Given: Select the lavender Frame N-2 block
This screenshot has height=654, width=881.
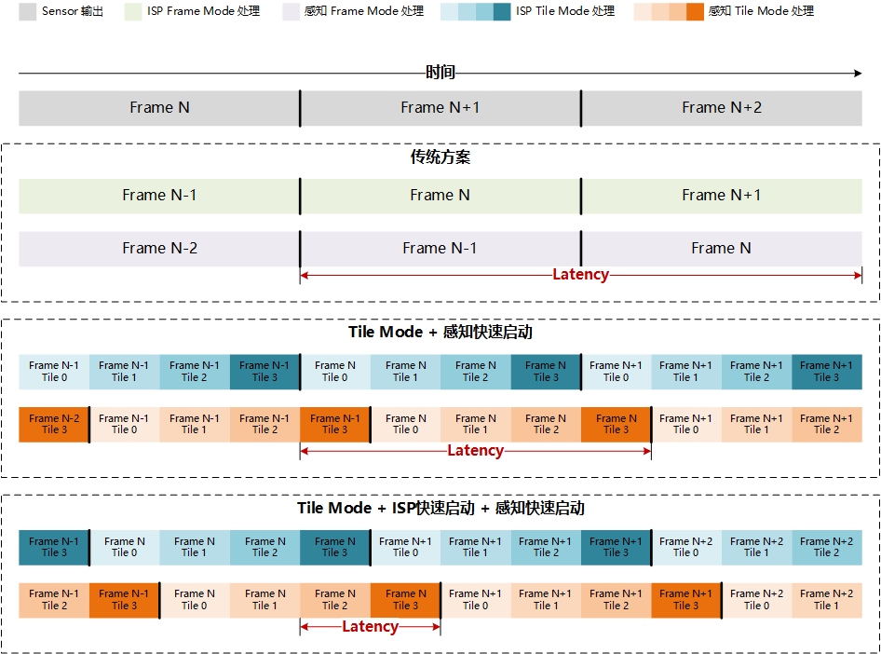Looking at the screenshot, I should (x=159, y=249).
